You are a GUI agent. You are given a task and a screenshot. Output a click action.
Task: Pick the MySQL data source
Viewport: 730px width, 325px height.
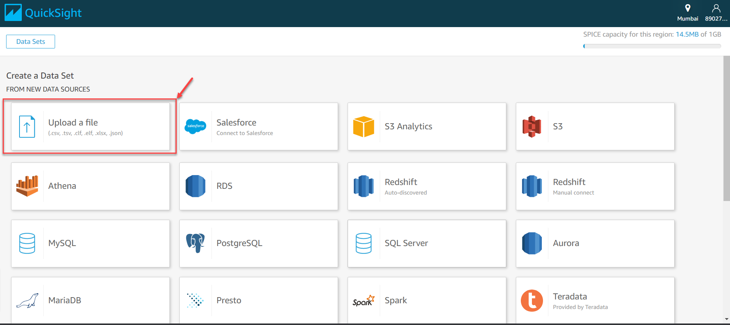(x=90, y=243)
